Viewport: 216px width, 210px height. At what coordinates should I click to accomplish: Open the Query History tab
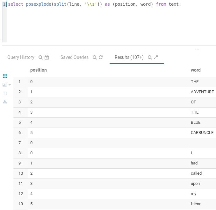coord(21,58)
